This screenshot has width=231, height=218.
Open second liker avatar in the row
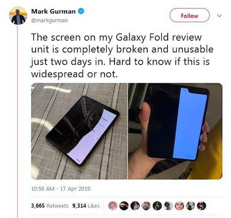tap(124, 206)
